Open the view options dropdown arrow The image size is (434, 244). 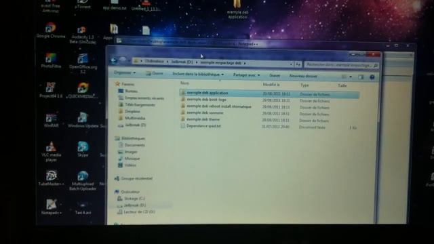point(351,77)
